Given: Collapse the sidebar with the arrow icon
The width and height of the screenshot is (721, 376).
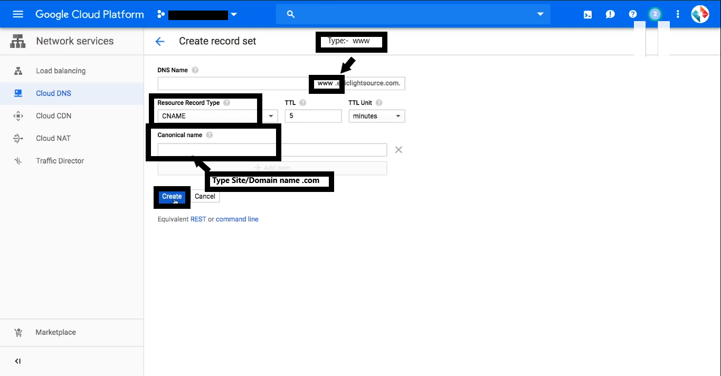Looking at the screenshot, I should point(17,361).
